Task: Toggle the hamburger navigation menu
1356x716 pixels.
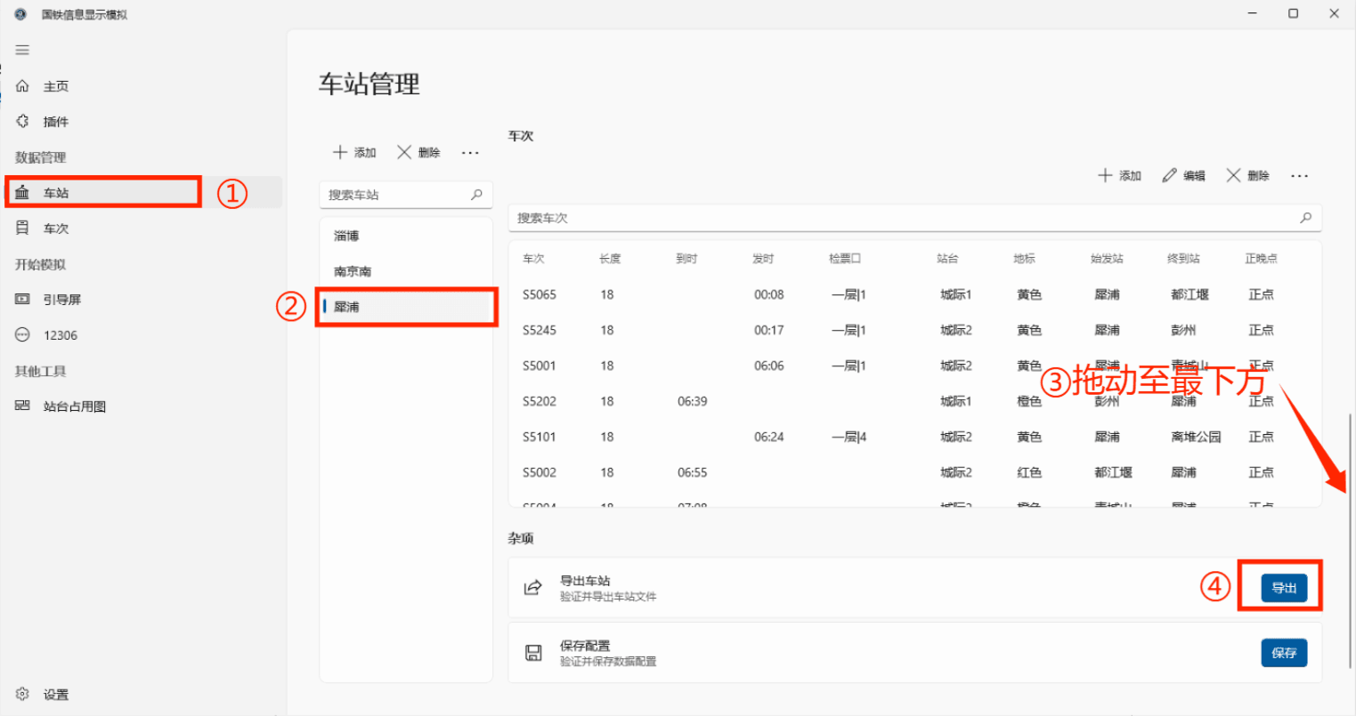Action: click(22, 50)
